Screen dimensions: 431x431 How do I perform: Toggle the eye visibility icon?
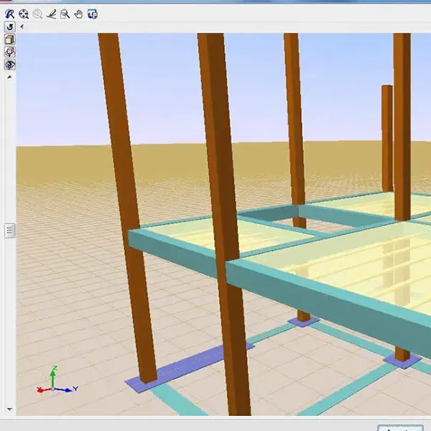(x=10, y=65)
